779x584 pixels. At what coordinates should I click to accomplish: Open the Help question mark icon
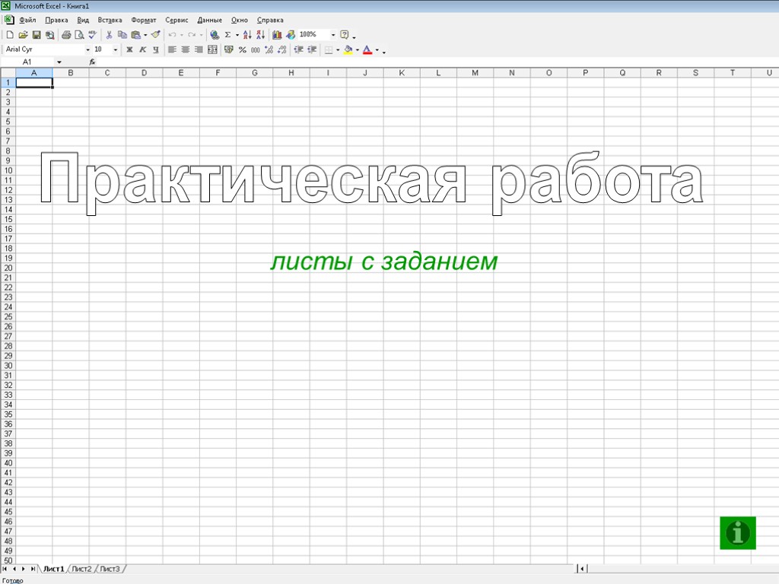345,35
